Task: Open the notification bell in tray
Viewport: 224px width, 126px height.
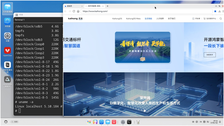Action: [220, 122]
